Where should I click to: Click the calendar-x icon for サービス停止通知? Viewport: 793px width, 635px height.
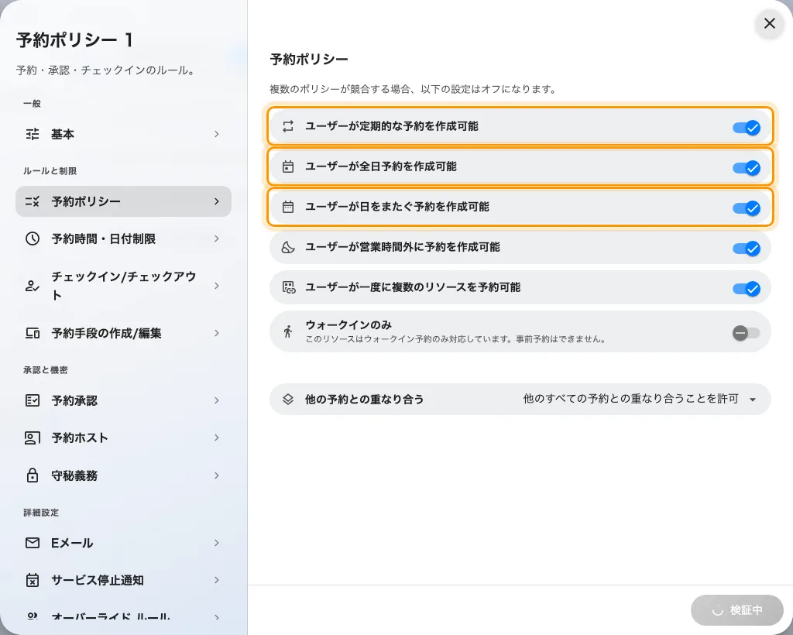point(33,580)
